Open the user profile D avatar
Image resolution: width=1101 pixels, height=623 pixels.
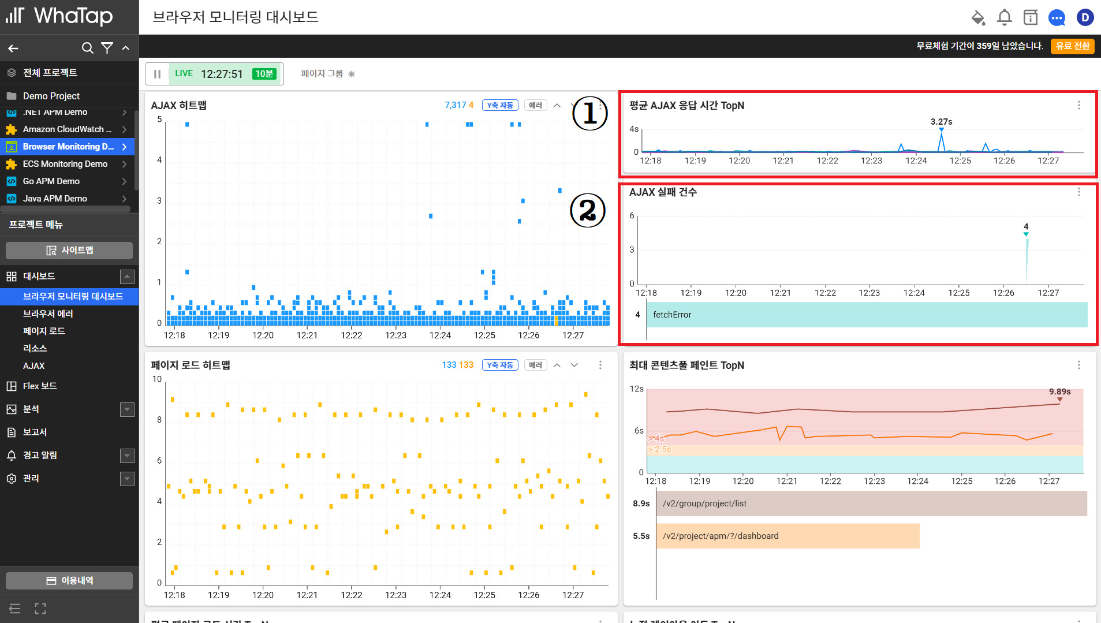1085,18
